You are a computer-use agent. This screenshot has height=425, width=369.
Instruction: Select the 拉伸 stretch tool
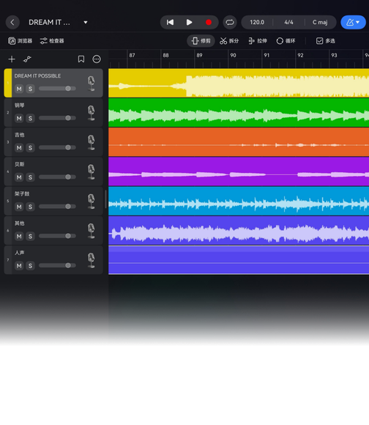(258, 41)
